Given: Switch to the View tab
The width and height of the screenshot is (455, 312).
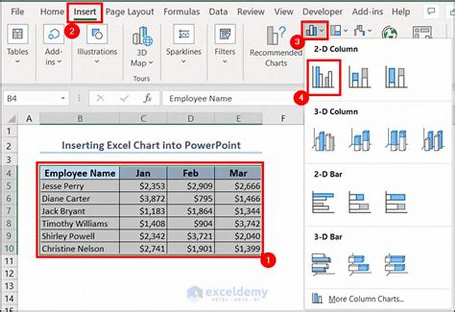Looking at the screenshot, I should 283,11.
